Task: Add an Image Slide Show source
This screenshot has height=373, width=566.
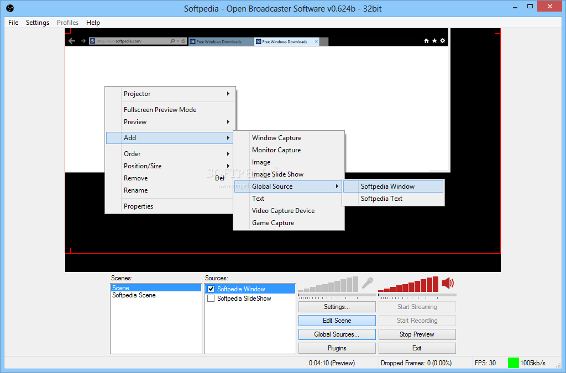Action: [289, 174]
